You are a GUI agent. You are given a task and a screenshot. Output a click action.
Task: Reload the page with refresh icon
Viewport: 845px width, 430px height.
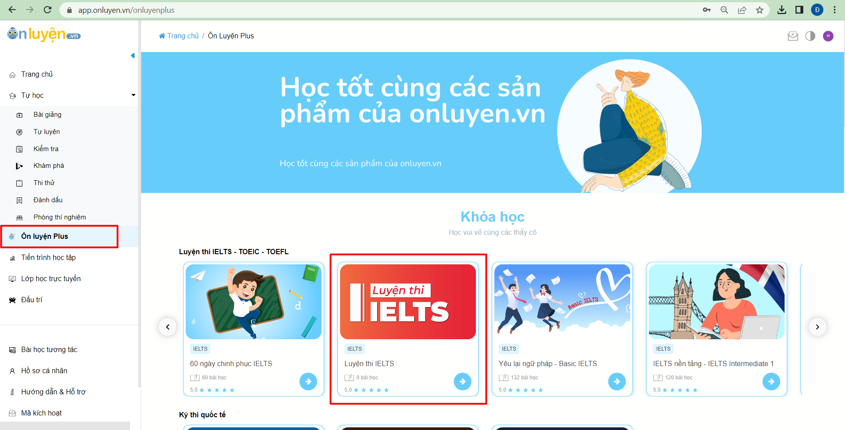(48, 10)
